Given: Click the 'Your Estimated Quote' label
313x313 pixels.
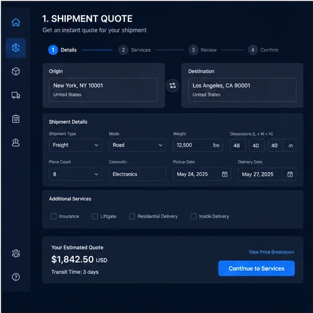Looking at the screenshot, I should pyautogui.click(x=77, y=247).
